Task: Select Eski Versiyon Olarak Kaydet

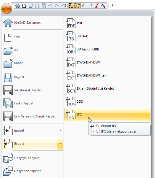Action: pyautogui.click(x=33, y=117)
